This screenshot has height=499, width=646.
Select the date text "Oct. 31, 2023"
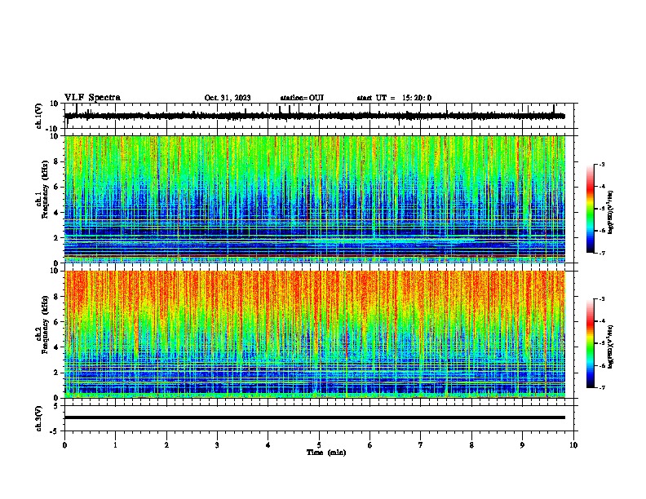(x=228, y=98)
